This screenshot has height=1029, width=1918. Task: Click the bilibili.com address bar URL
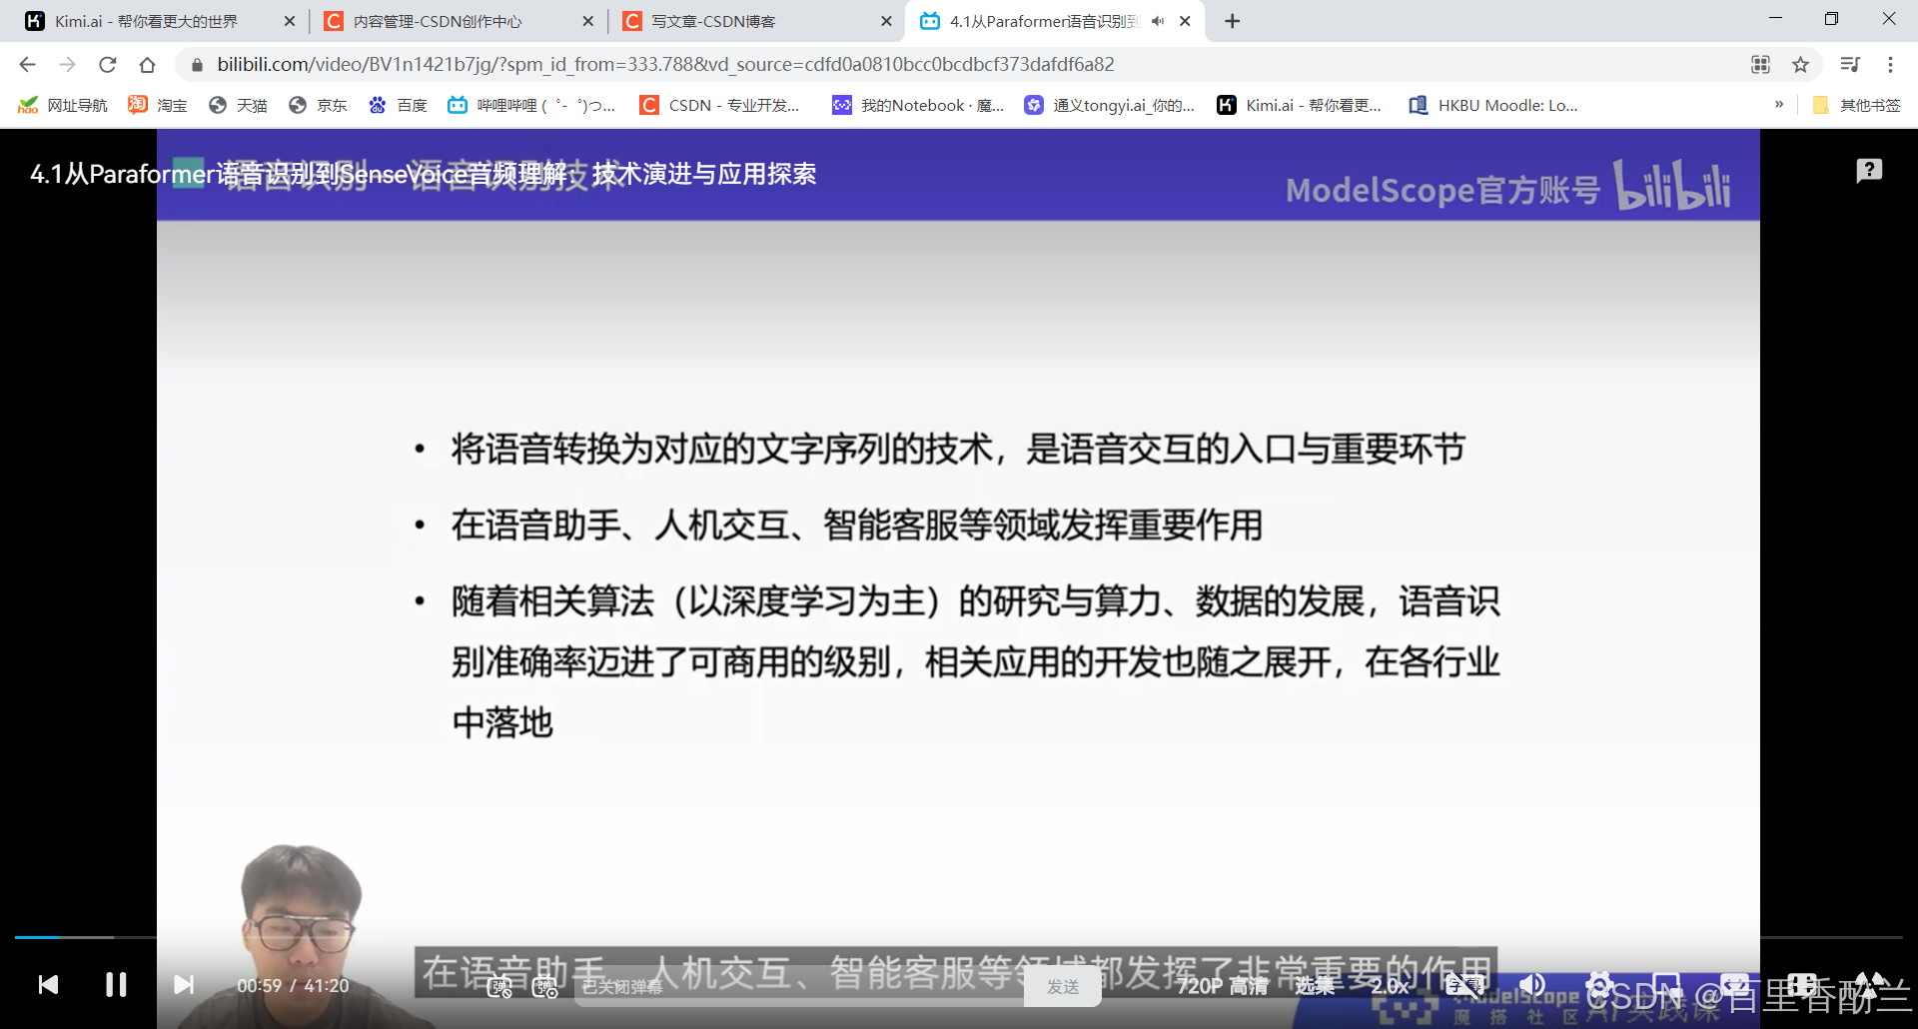point(665,64)
